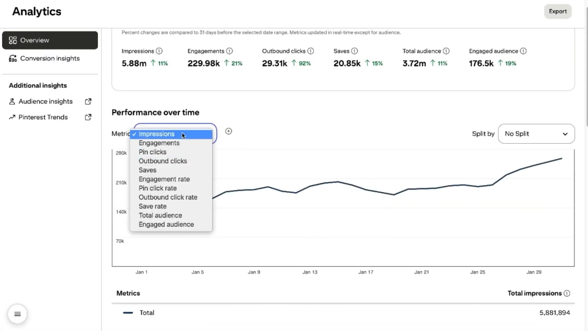Click the plus icon to add metric
588x331 pixels.
[229, 131]
